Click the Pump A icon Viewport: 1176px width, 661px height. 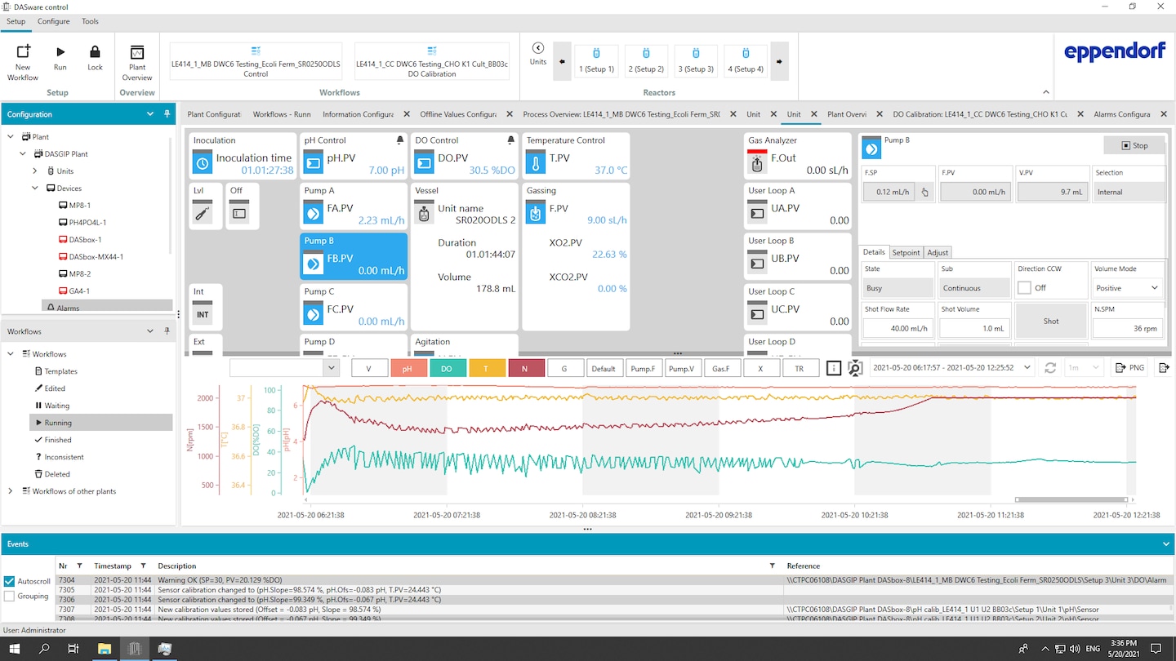pyautogui.click(x=314, y=214)
